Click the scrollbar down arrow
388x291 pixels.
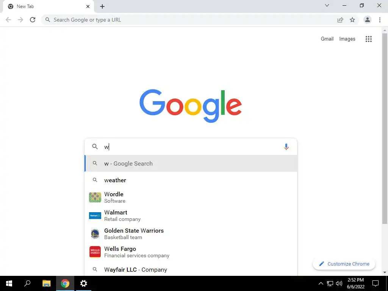(385, 273)
